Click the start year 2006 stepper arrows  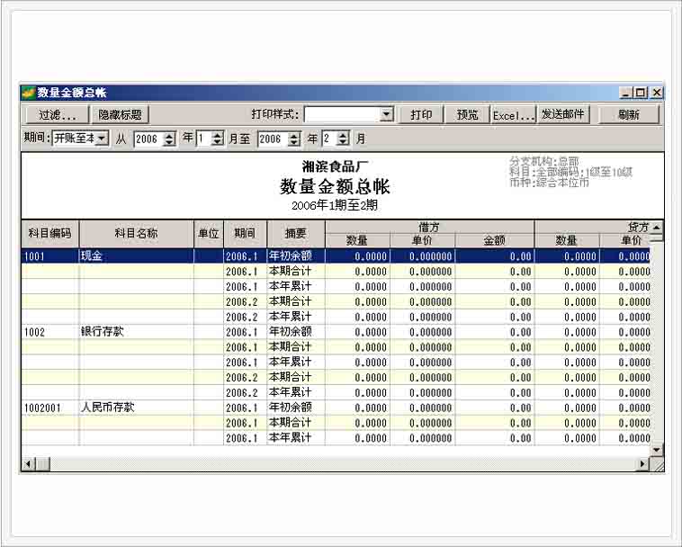coord(169,139)
